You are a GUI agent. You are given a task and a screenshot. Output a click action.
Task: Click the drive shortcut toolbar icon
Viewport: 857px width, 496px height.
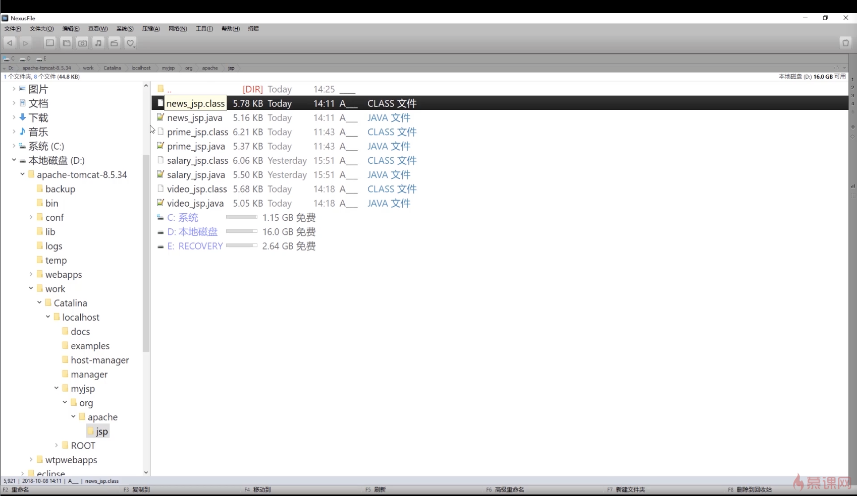(115, 43)
